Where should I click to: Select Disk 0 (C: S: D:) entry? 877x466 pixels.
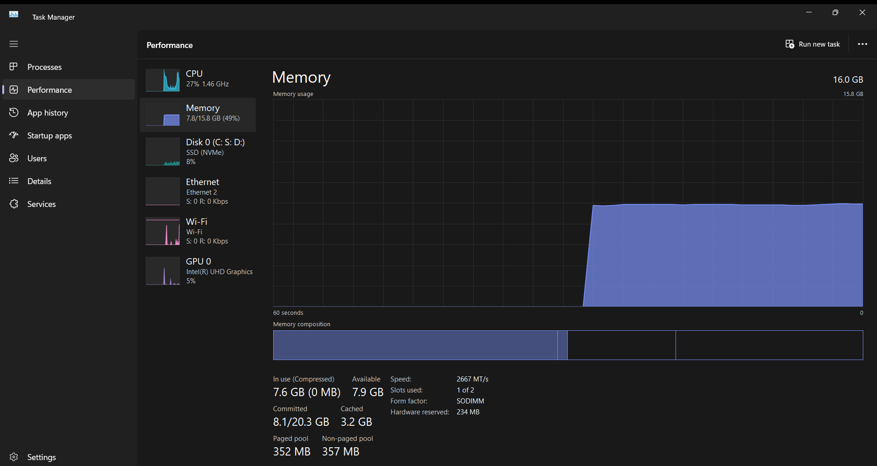(198, 152)
